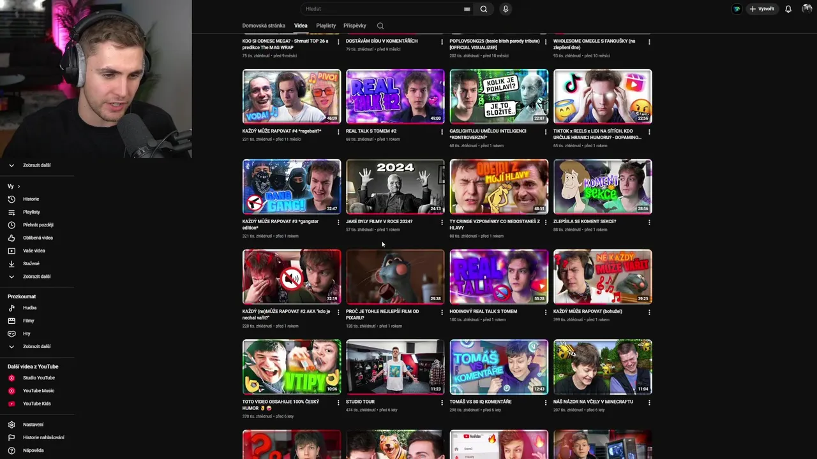Image resolution: width=817 pixels, height=459 pixels.
Task: Click title PROČ JE TOHLE NEJLEPŠÍ FILM OD PIXARU
Action: pyautogui.click(x=382, y=314)
